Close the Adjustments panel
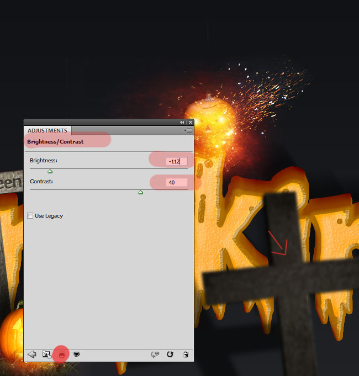 pos(190,122)
